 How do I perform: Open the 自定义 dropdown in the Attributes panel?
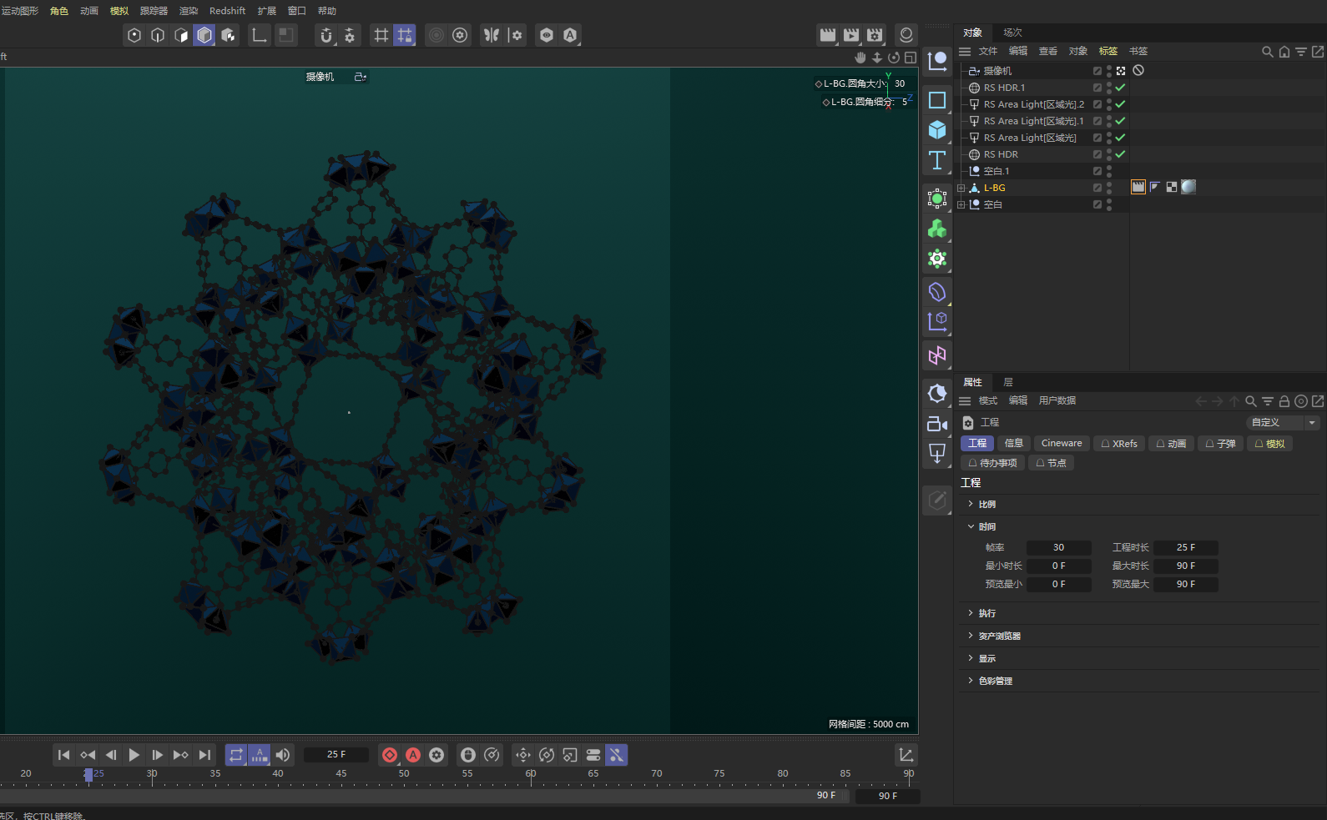coord(1283,423)
